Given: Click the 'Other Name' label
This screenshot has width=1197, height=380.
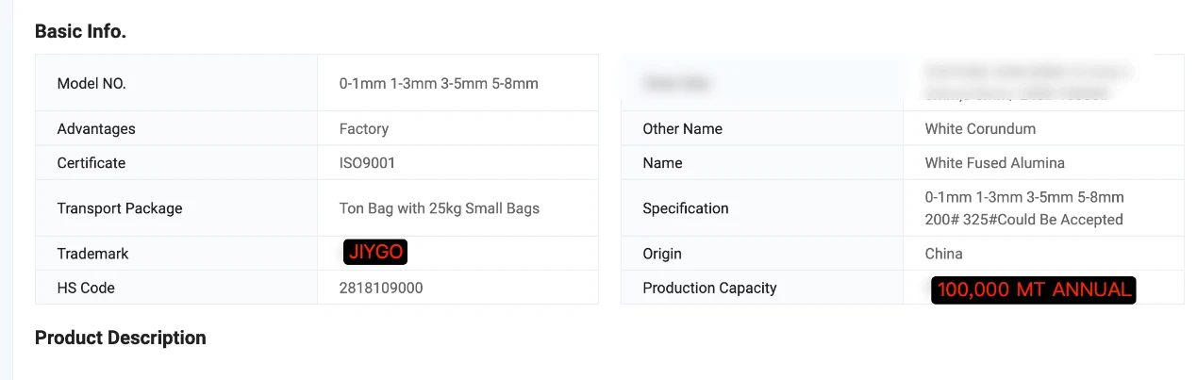Looking at the screenshot, I should (682, 128).
